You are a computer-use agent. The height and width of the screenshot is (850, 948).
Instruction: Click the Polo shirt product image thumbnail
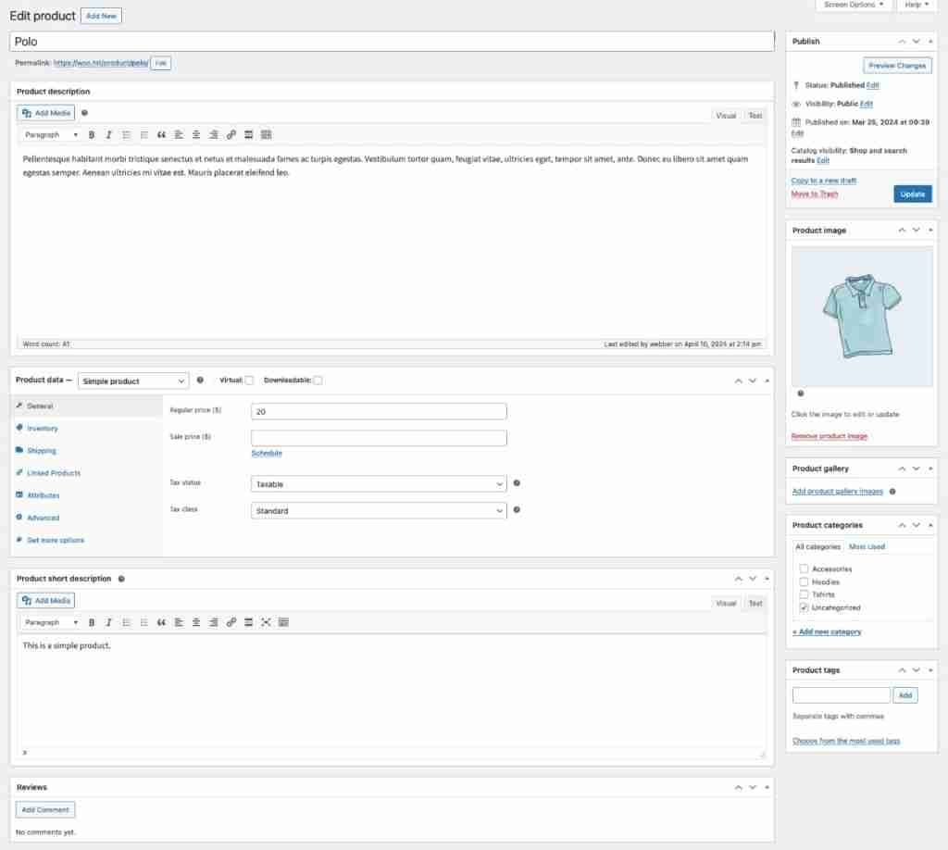tap(861, 316)
